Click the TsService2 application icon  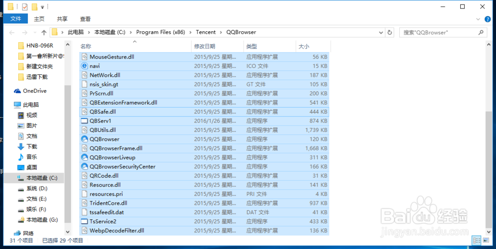pos(84,222)
